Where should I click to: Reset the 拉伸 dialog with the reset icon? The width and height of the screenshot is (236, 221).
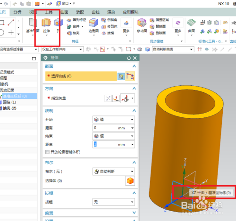tap(129, 58)
